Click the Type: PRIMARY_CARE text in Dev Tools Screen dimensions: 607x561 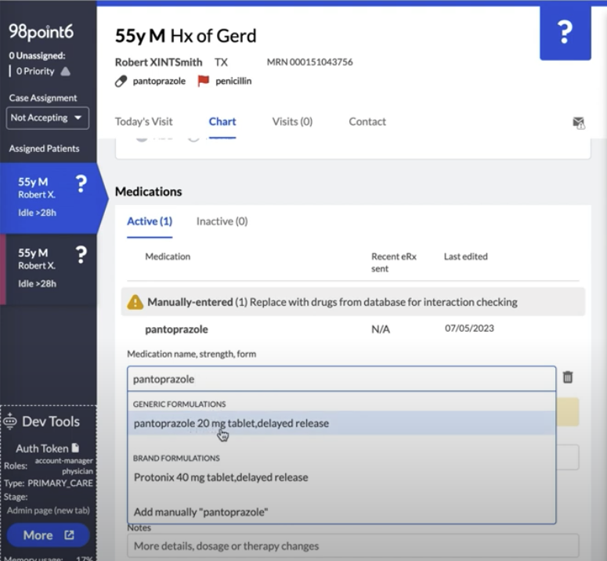click(49, 484)
